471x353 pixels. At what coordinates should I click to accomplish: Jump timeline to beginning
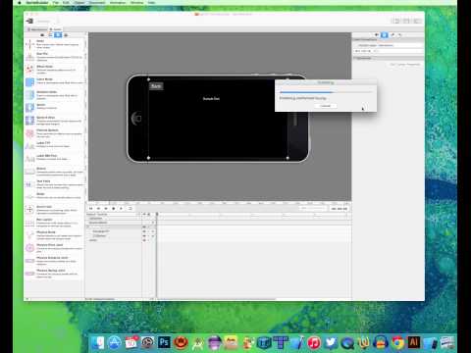click(x=91, y=208)
